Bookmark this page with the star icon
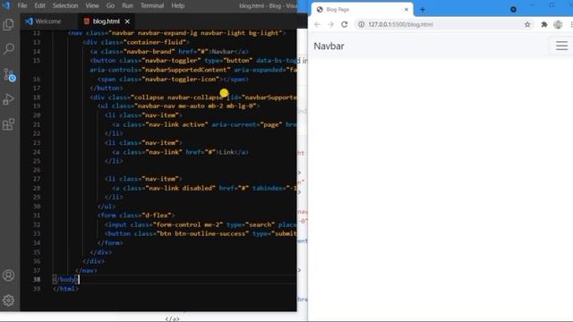573x322 pixels. coord(527,24)
